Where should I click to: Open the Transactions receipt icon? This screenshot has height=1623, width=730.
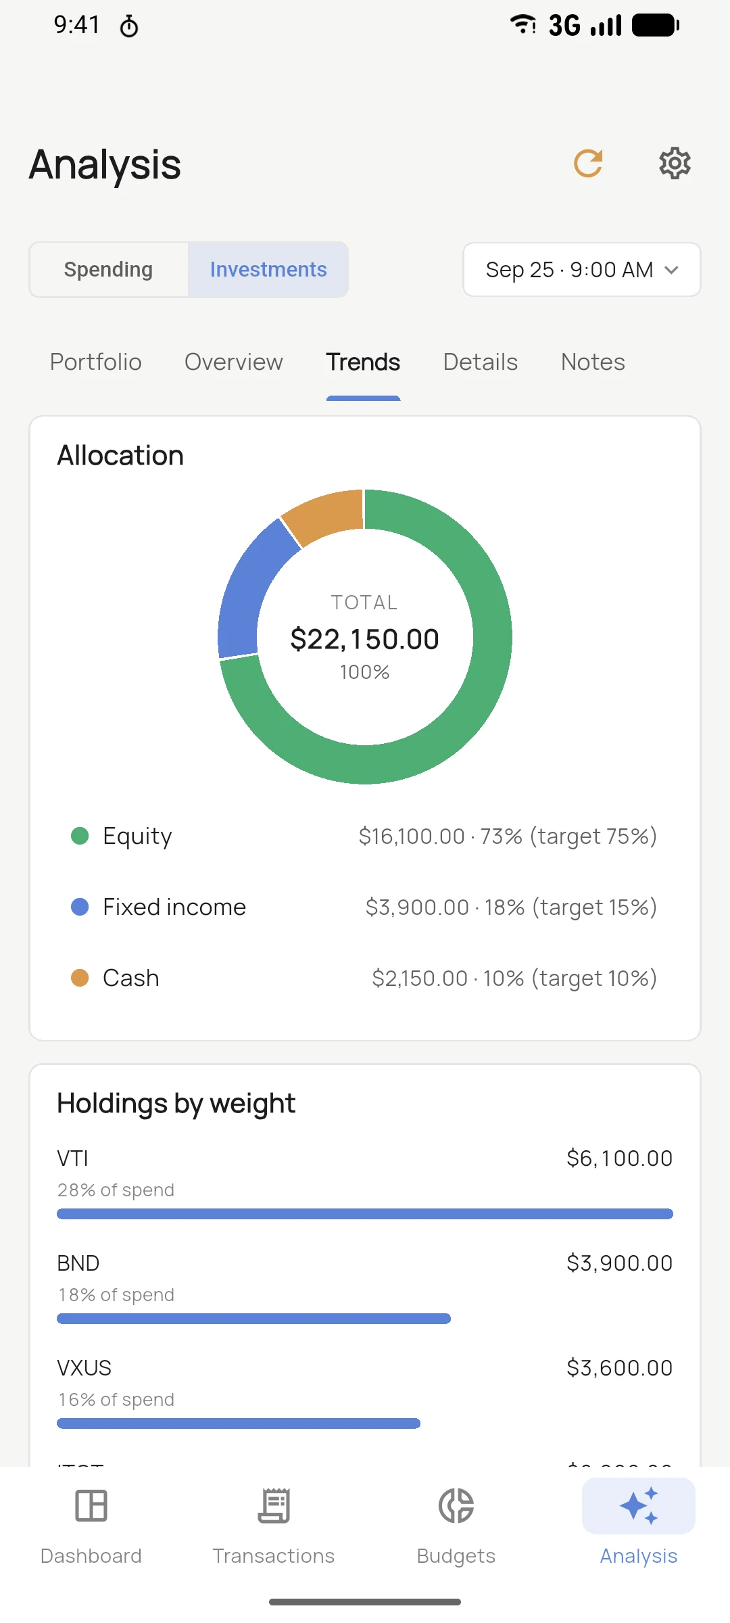click(x=274, y=1505)
